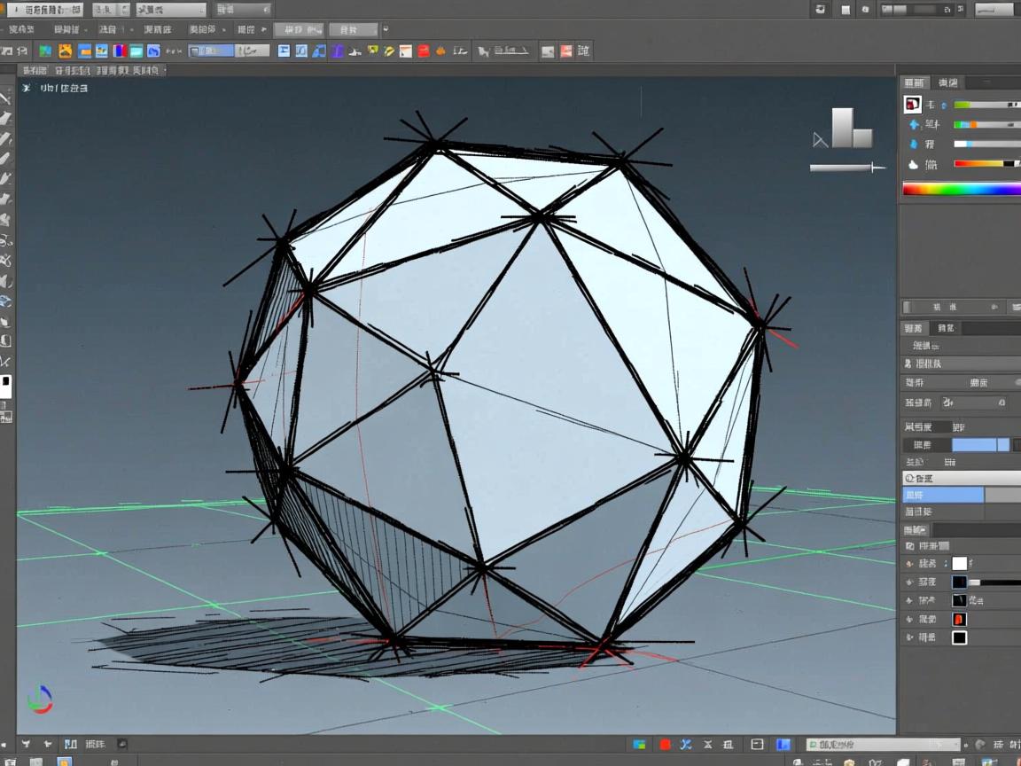Toggle the eye icon on the red swatch row
The width and height of the screenshot is (1021, 766).
pos(909,619)
